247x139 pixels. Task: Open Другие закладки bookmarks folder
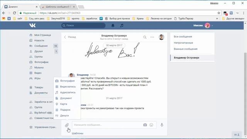point(233,19)
